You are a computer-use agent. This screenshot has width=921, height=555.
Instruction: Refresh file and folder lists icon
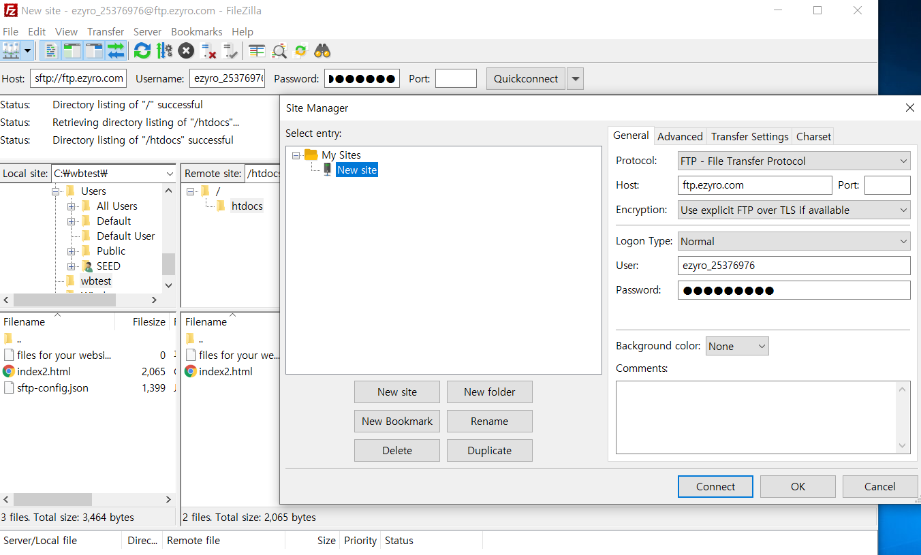pyautogui.click(x=142, y=50)
